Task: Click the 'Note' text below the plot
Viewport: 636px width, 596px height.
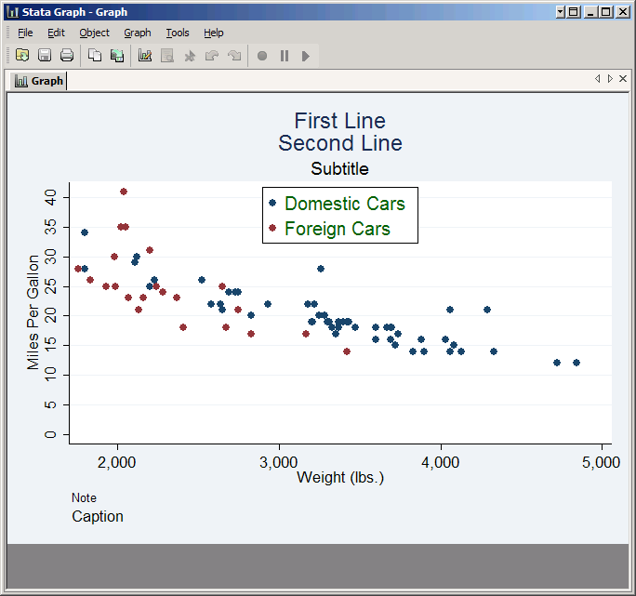Action: [x=84, y=497]
